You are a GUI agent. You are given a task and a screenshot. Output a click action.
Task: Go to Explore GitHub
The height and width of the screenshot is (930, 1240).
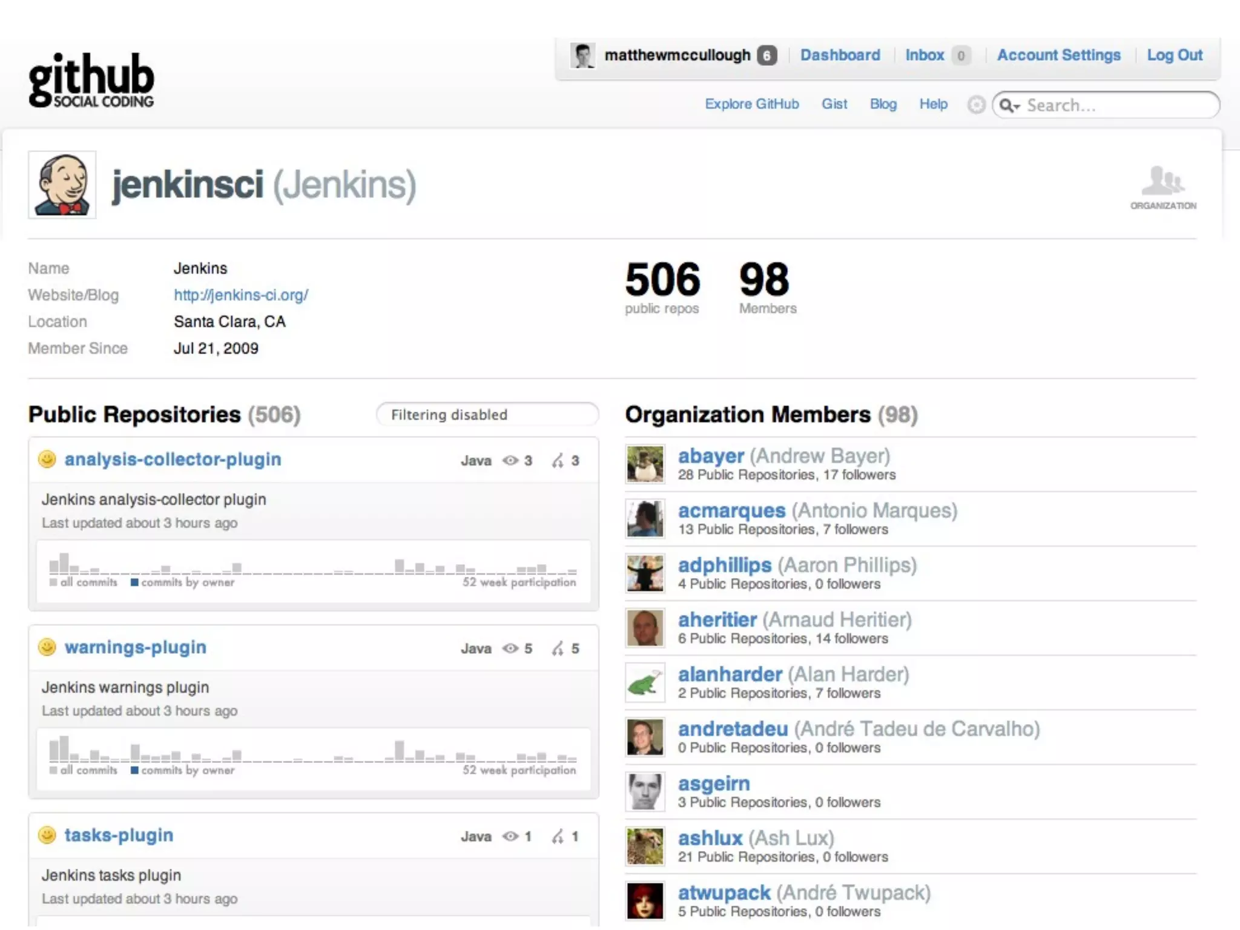click(751, 104)
